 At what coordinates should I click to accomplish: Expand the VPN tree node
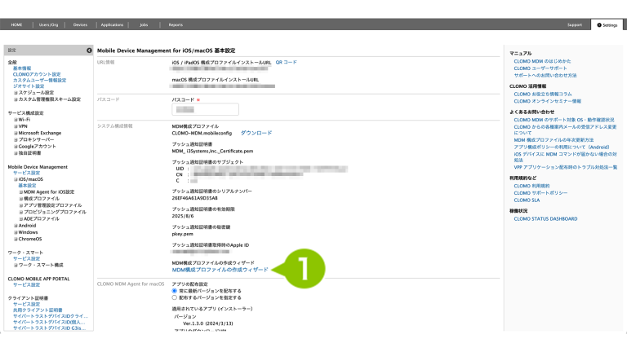click(16, 126)
